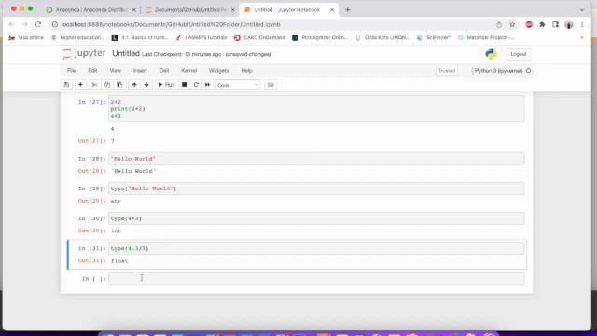Open the Edit menu

click(92, 71)
